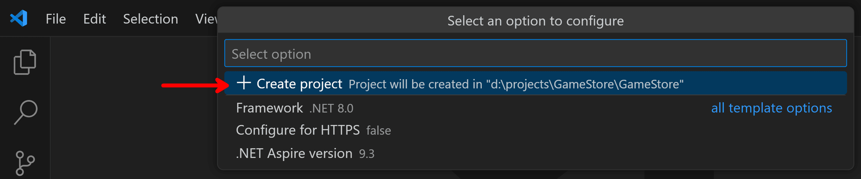The image size is (861, 179).
Task: Open the Edit menu
Action: 94,19
